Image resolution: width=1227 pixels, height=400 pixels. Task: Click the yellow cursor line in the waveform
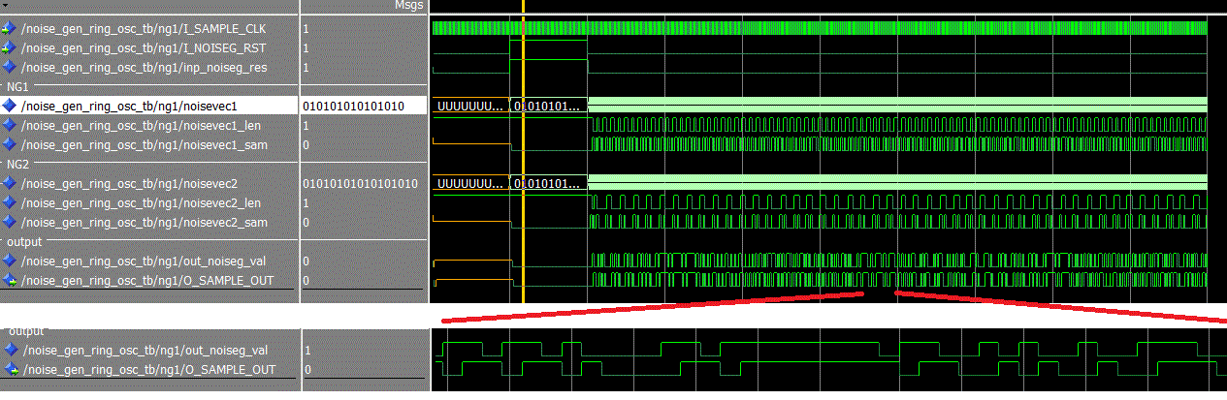pyautogui.click(x=523, y=151)
